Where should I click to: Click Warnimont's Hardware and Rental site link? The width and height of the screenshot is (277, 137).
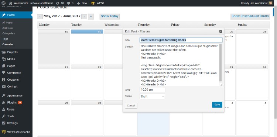pos(33,3)
